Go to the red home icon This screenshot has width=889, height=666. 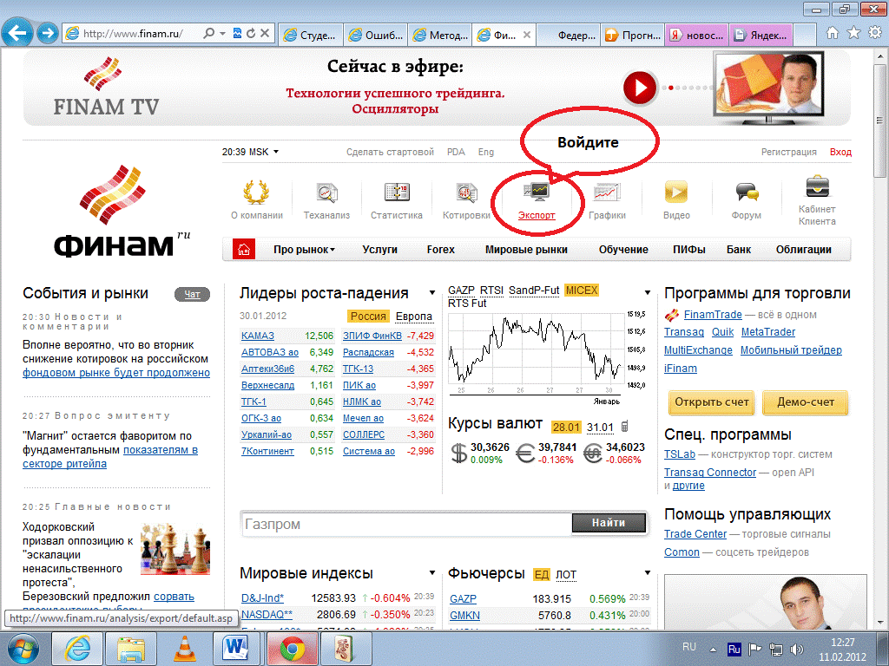[x=244, y=249]
